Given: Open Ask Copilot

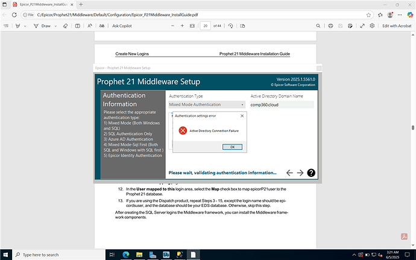Looking at the screenshot, I should tap(122, 26).
